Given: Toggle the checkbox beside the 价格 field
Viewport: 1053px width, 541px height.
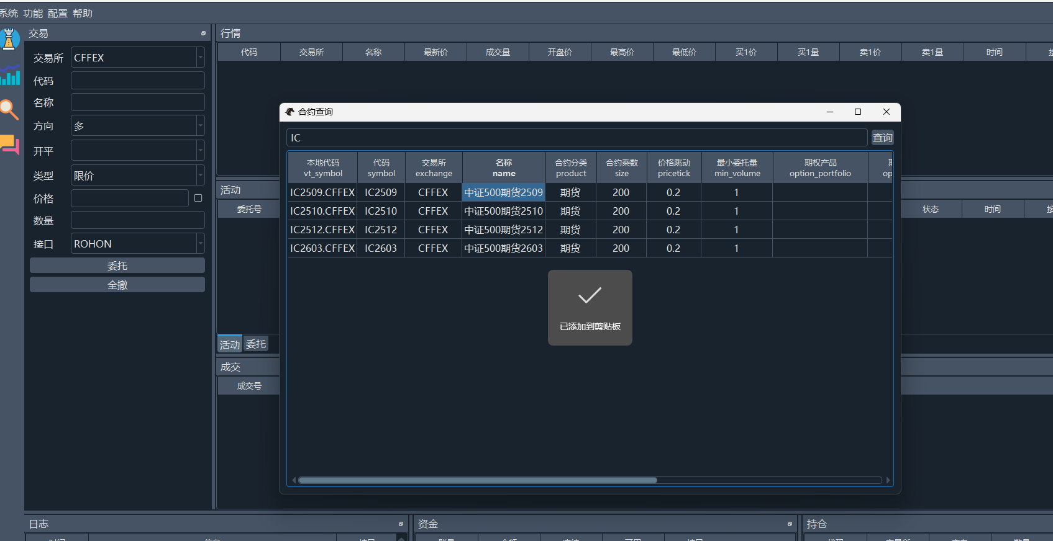Looking at the screenshot, I should [x=198, y=198].
